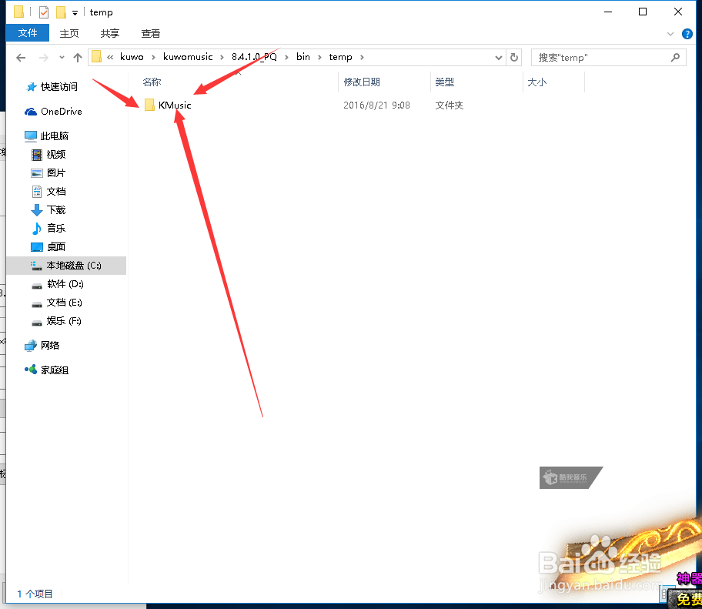Open the quick access toolbar customize arrow

(73, 12)
